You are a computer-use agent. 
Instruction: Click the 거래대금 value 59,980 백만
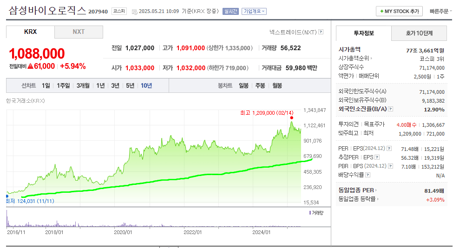302,68
